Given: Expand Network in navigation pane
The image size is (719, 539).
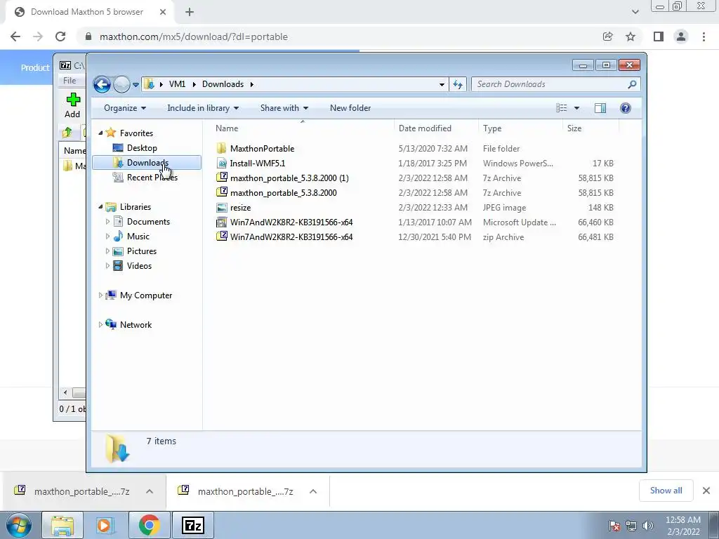Looking at the screenshot, I should 101,324.
